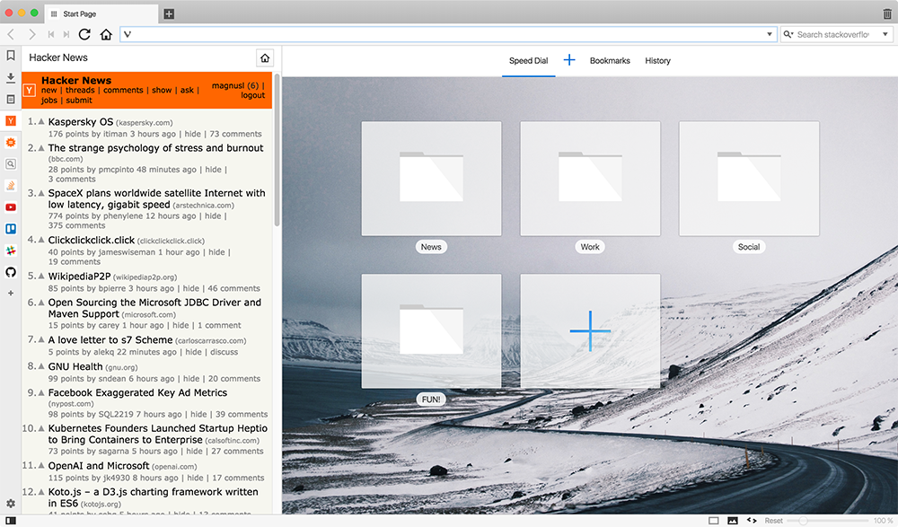Expand the search field dropdown arrow

[885, 34]
